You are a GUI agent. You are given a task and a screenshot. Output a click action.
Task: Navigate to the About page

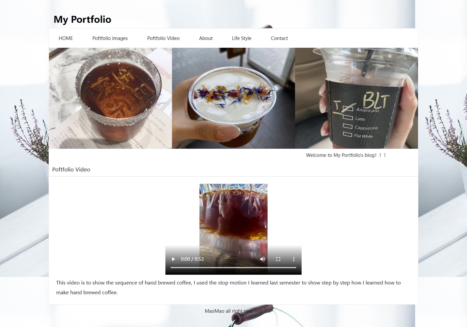(x=206, y=38)
